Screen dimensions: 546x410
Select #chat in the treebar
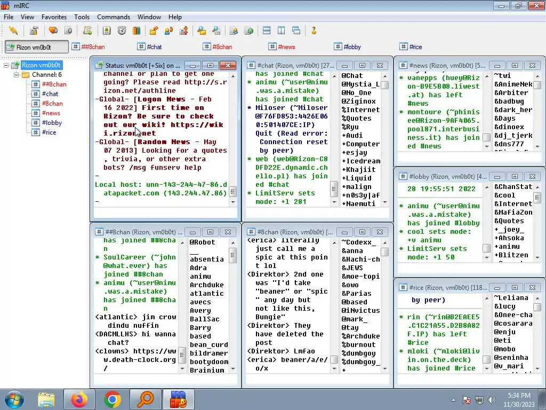coord(50,94)
